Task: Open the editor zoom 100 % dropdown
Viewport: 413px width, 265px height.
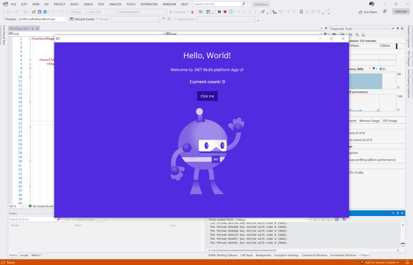Action: point(15,206)
